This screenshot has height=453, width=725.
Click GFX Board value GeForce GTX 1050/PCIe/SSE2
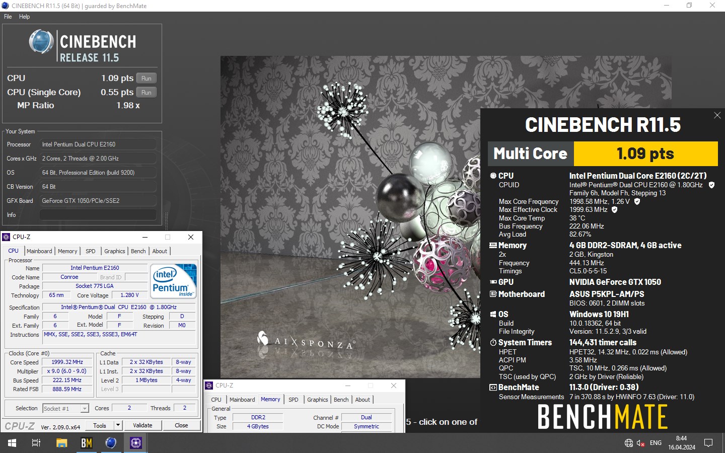coord(98,201)
